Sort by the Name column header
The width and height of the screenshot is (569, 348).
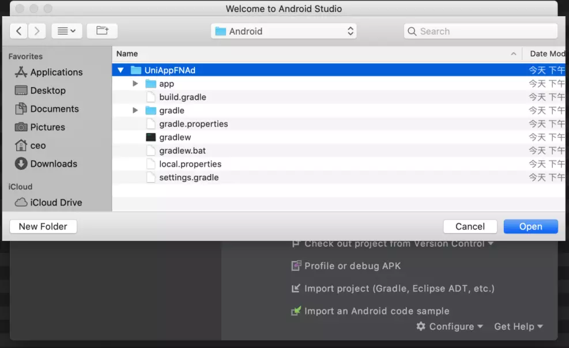[127, 54]
